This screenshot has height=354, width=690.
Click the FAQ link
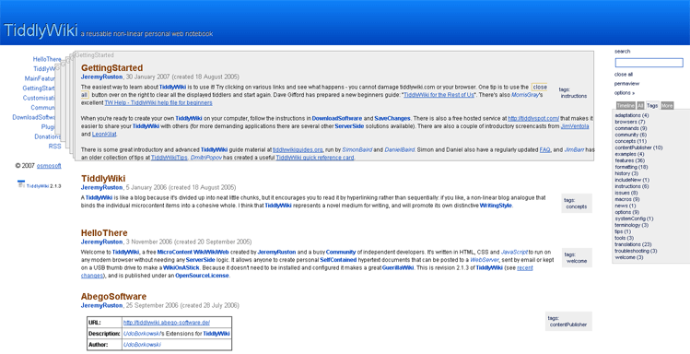544,149
